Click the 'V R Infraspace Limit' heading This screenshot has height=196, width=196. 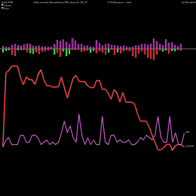119,2
